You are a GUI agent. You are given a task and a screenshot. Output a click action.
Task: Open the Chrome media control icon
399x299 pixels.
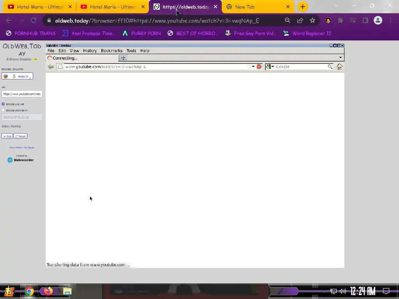point(353,20)
